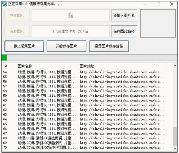Select row 68 named CC猫去野餐
Image resolution: width=179 pixels, height=153 pixels.
coord(84,138)
